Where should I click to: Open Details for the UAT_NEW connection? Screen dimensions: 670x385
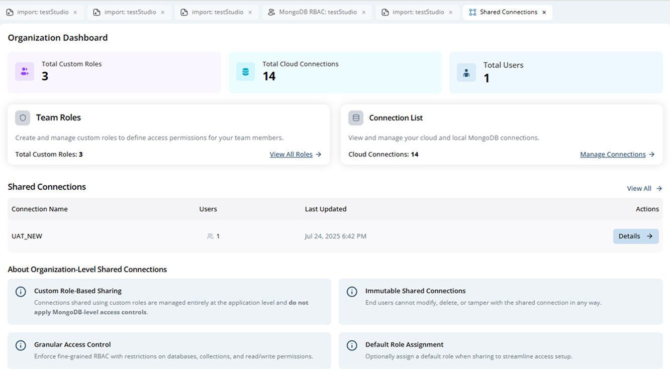point(635,236)
